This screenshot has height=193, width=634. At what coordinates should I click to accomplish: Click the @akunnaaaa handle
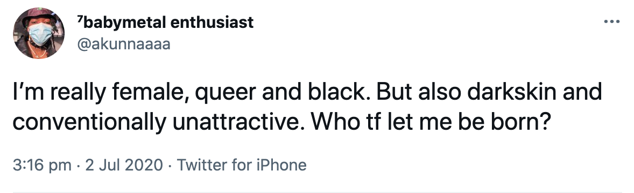tap(124, 44)
